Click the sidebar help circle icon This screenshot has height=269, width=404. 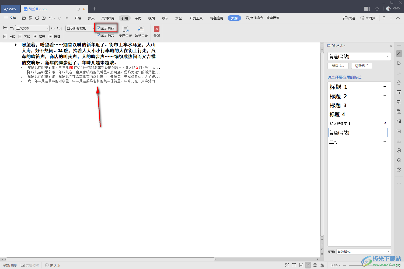coord(399,170)
